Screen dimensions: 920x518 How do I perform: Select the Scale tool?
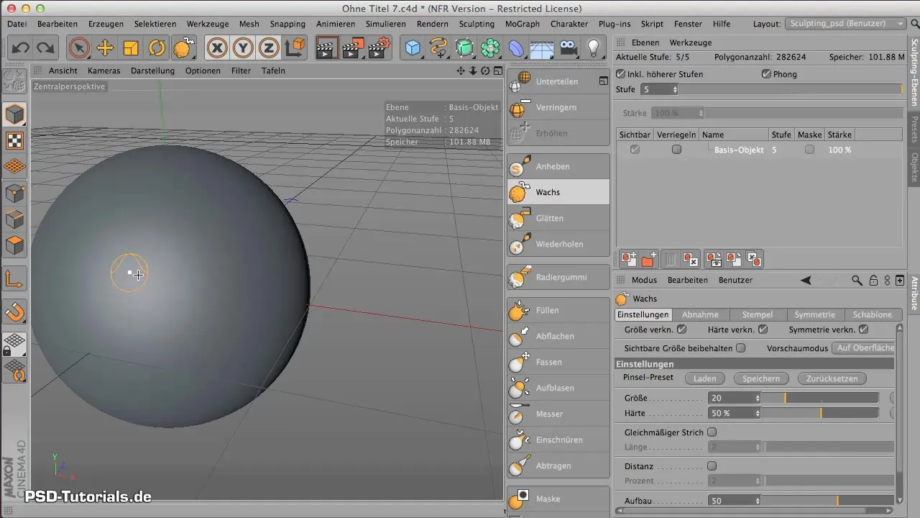click(x=131, y=48)
